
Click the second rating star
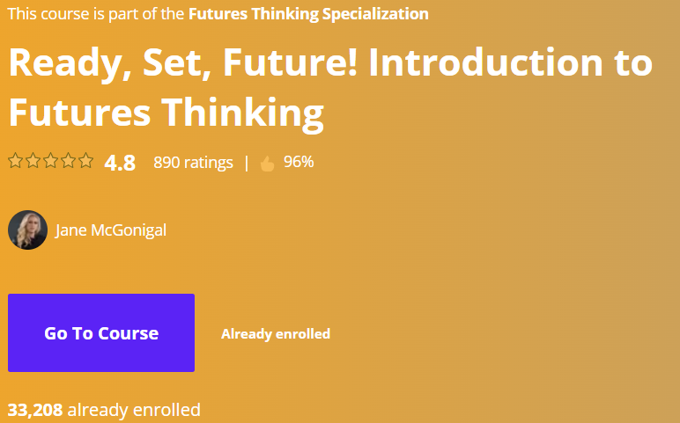[x=33, y=161]
